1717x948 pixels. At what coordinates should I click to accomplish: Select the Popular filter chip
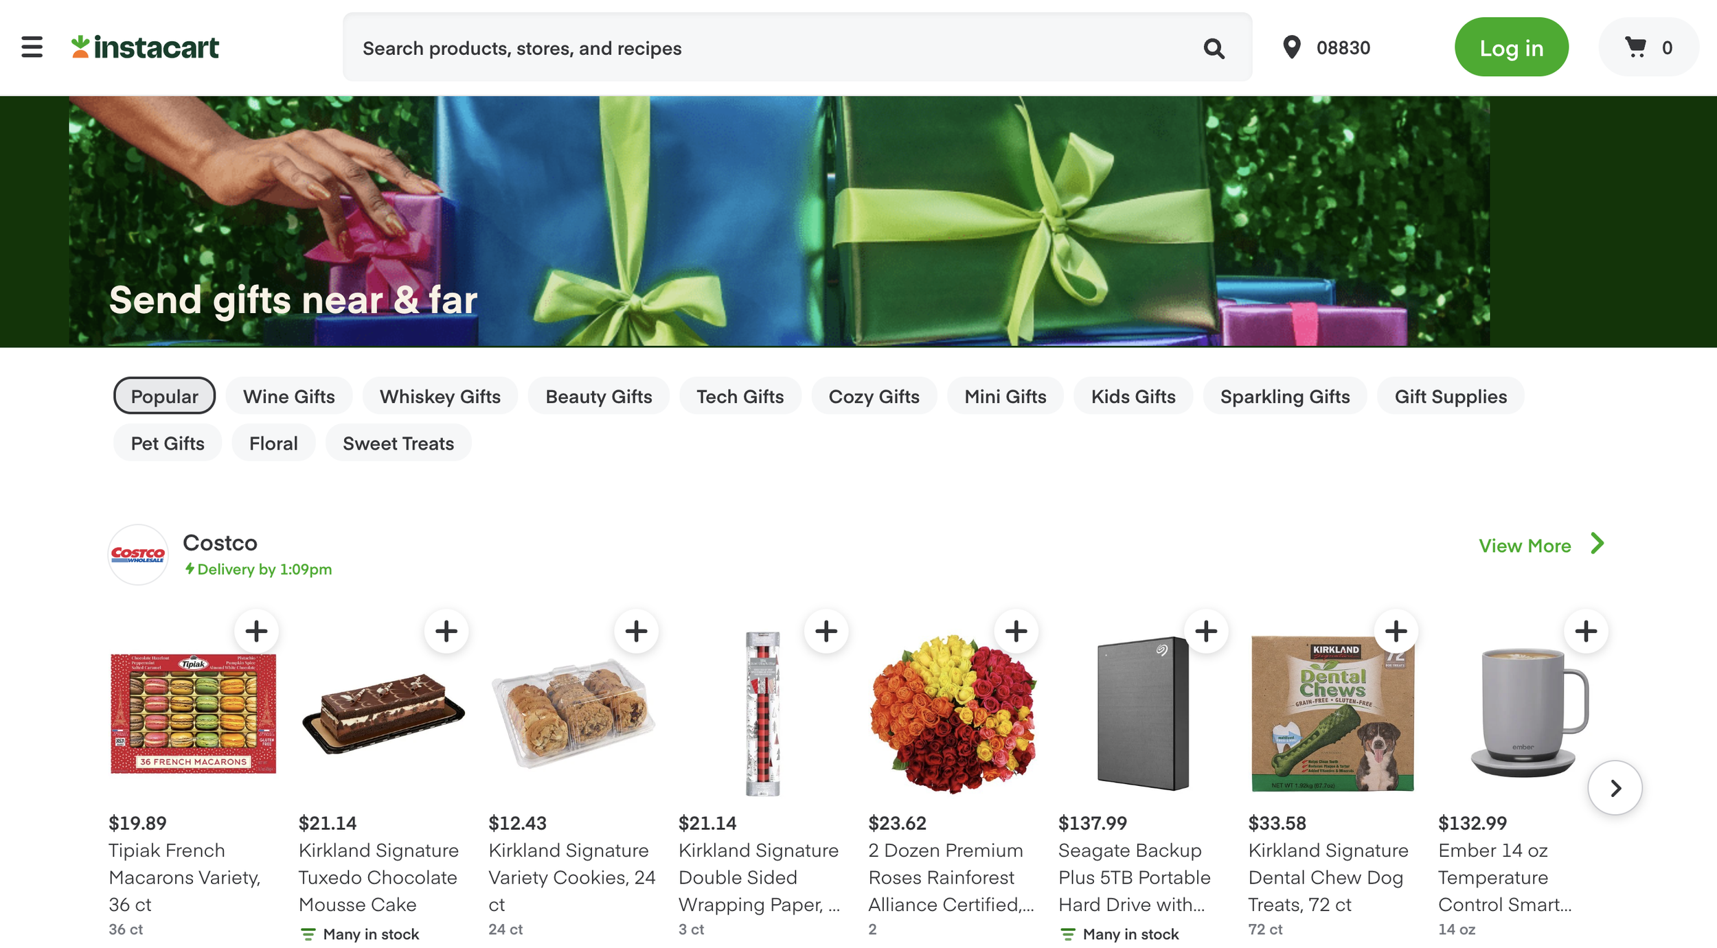(x=164, y=396)
